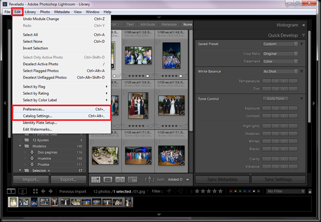Increase Highlights by large step
Viewport: 321px width, 222px height.
point(294,126)
